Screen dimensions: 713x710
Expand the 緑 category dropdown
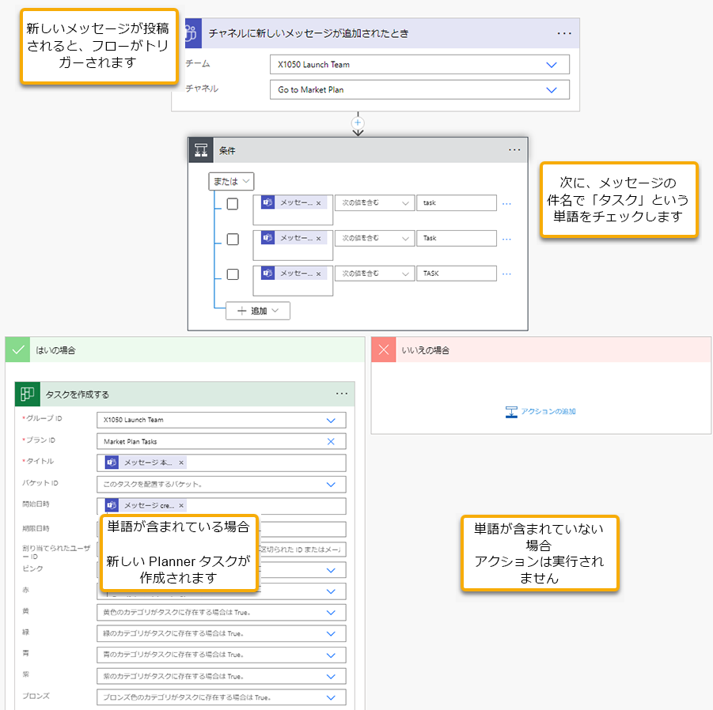pos(331,633)
